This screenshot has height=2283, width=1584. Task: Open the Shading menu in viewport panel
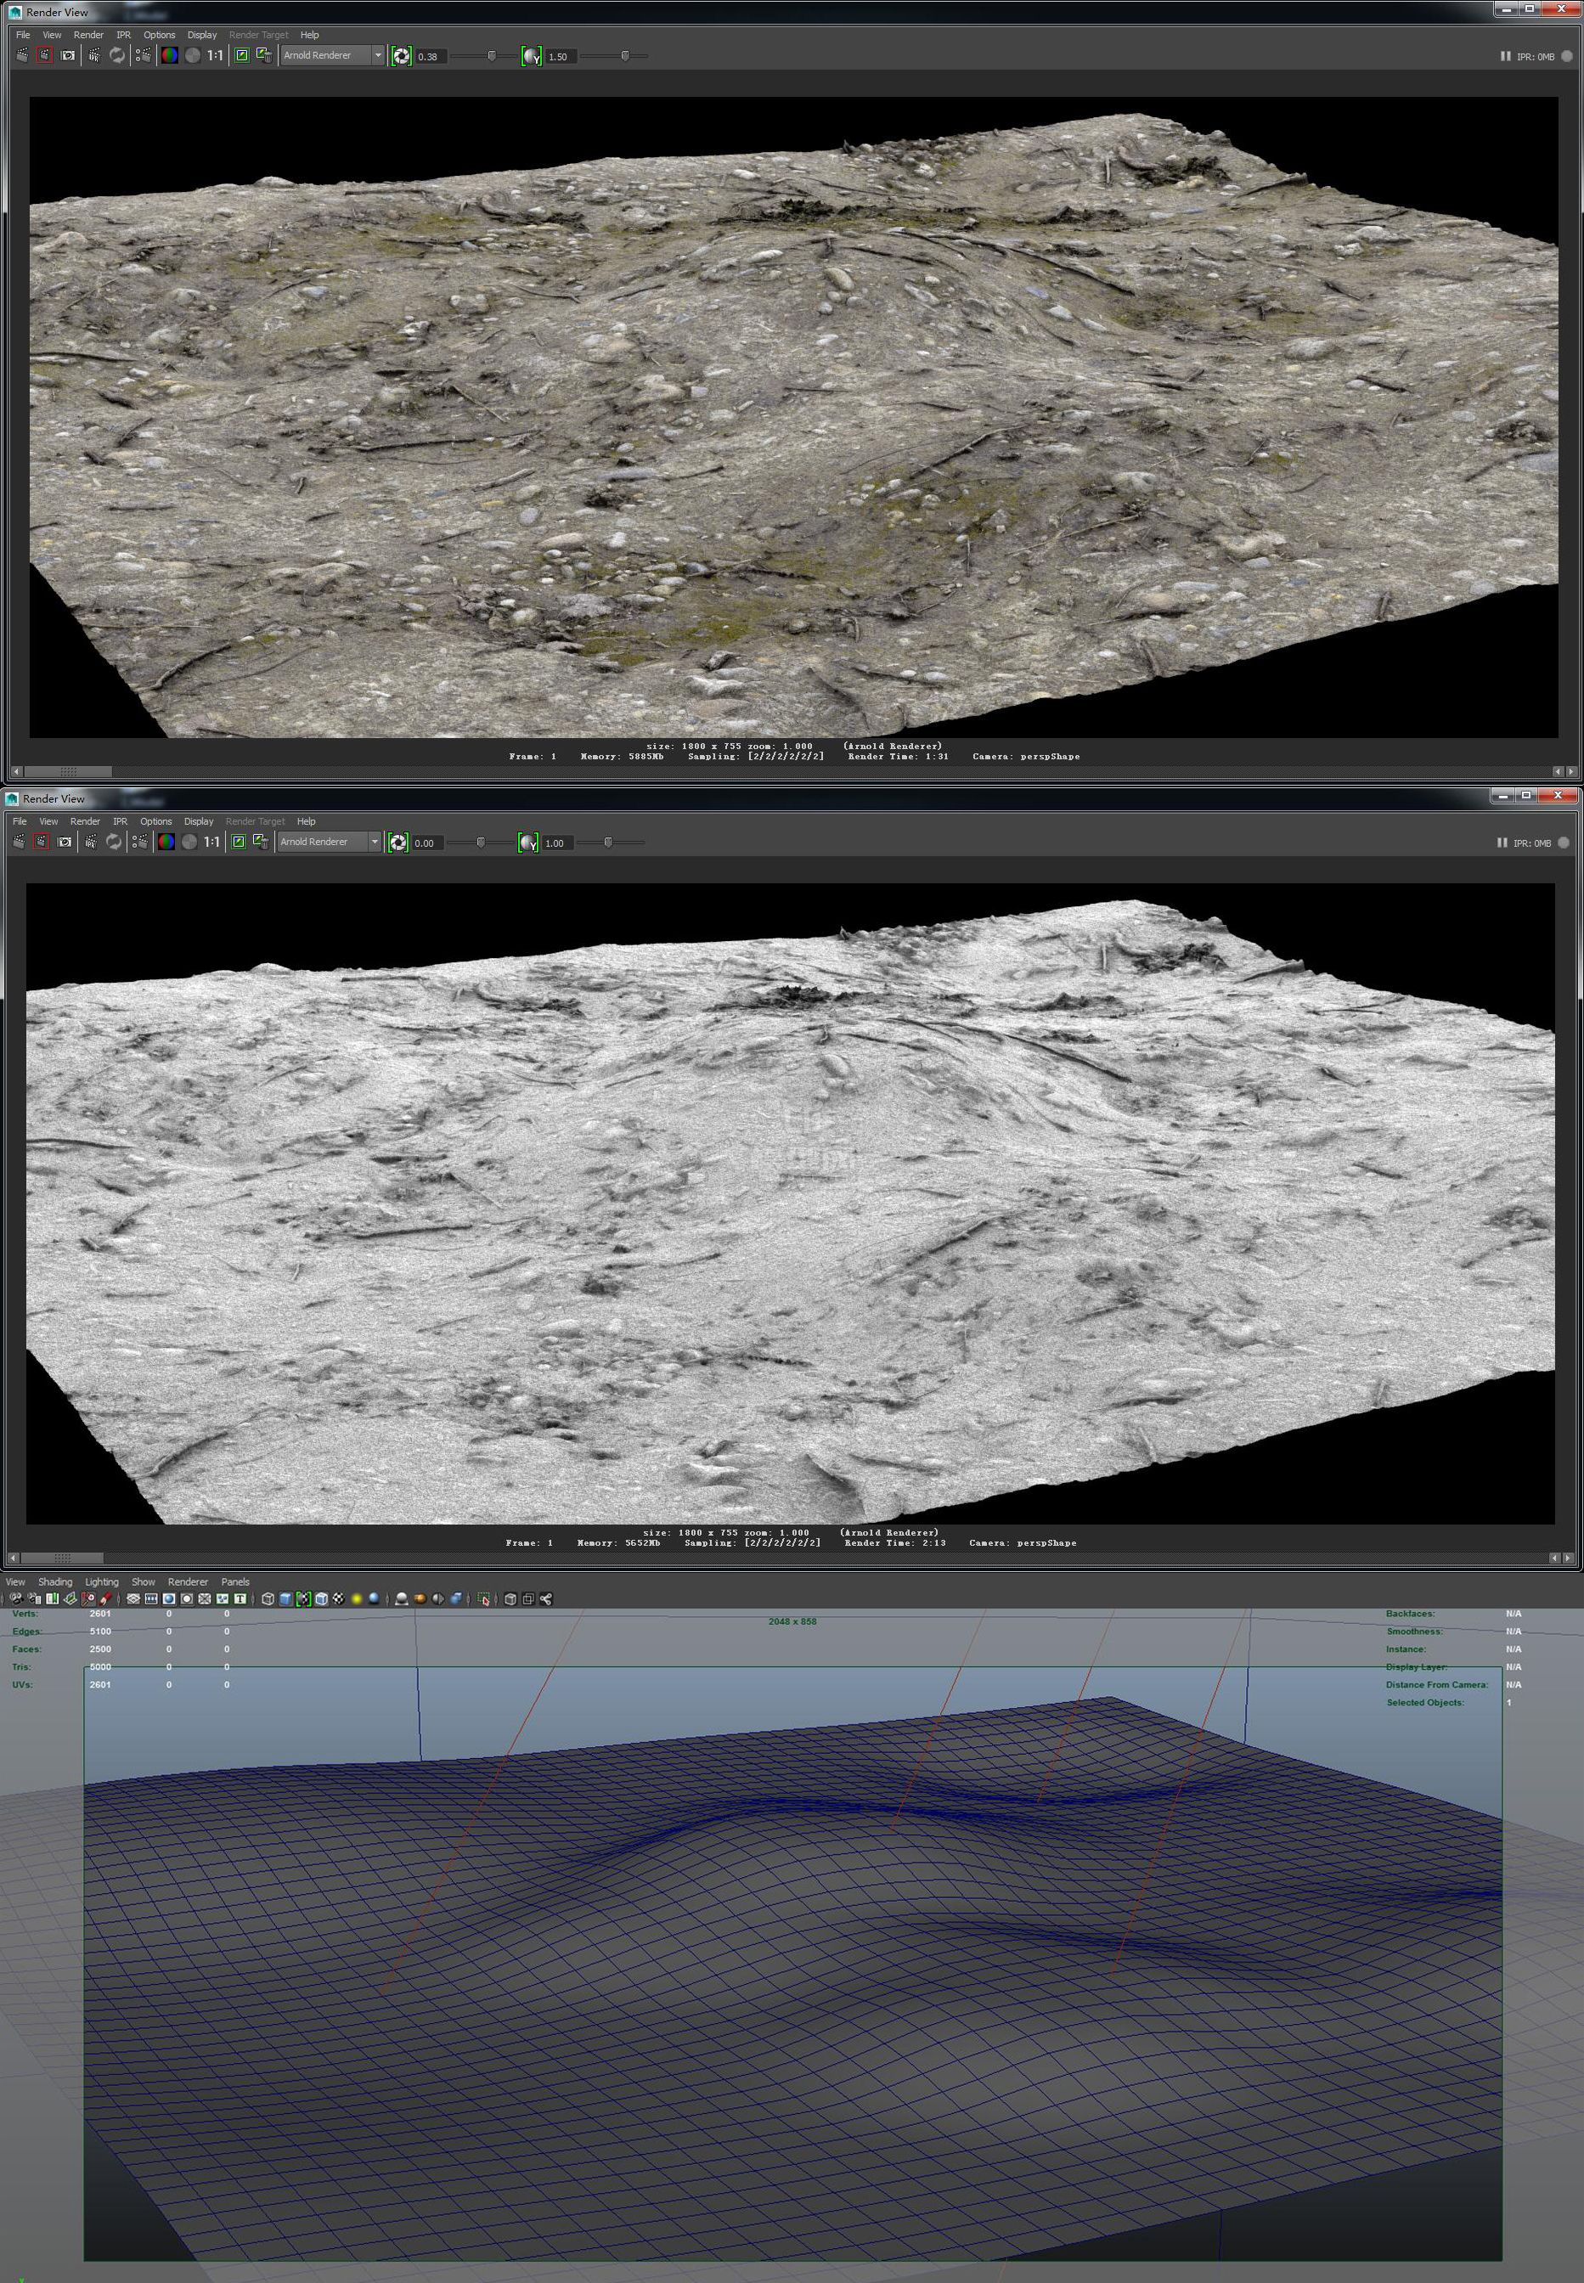coord(54,1582)
